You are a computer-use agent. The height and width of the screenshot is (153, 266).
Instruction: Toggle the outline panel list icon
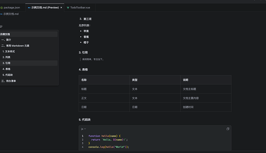pyautogui.click(x=1, y=27)
